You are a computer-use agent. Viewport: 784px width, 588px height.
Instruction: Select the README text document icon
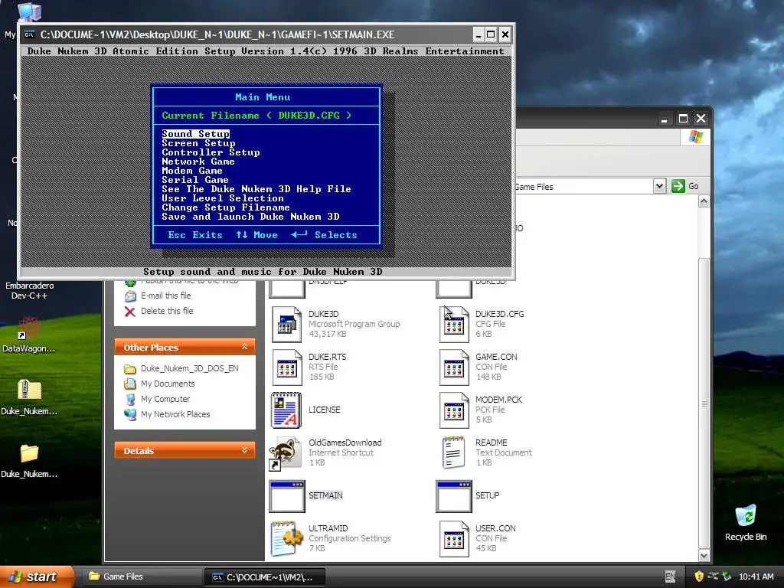[x=453, y=452]
